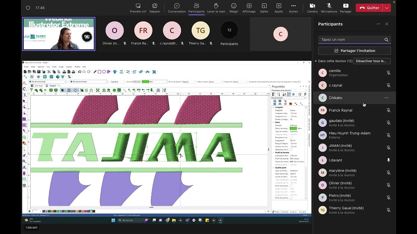This screenshot has height=234, width=417.
Task: Open the Standard dropdown in Tajima toolbar
Action: click(x=118, y=82)
